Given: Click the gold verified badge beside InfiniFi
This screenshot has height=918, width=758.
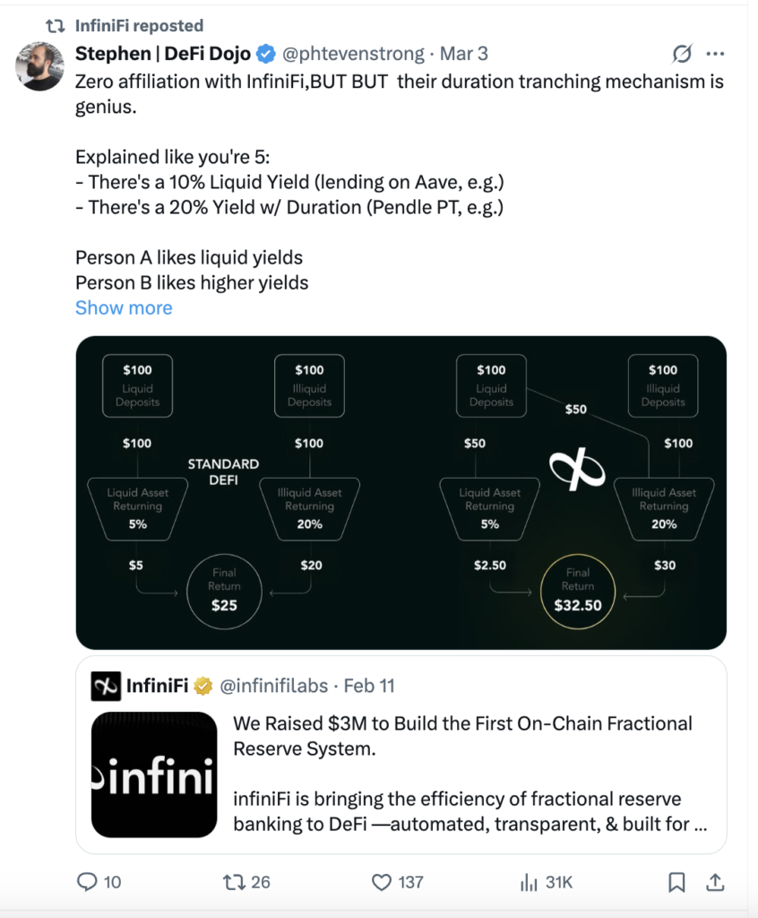Looking at the screenshot, I should pyautogui.click(x=203, y=686).
